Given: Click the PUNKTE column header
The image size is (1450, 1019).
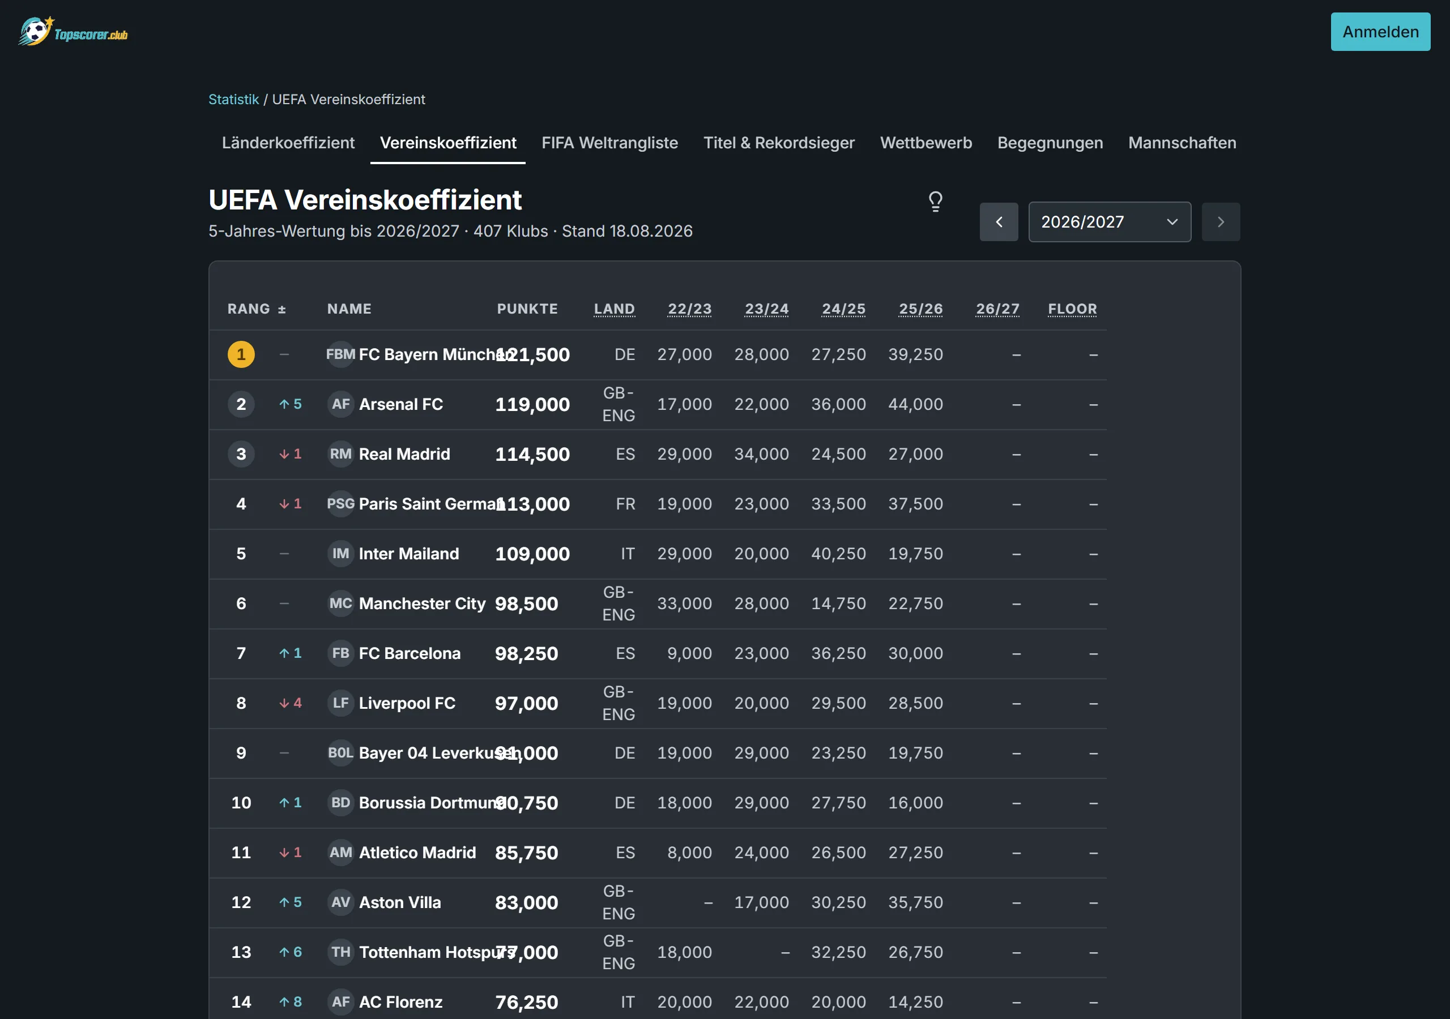Looking at the screenshot, I should [527, 309].
